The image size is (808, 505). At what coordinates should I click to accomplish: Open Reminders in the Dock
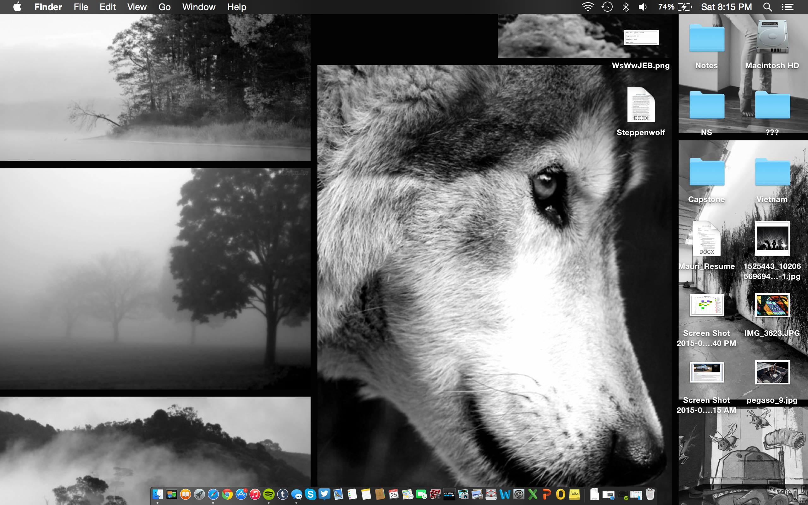(x=352, y=494)
